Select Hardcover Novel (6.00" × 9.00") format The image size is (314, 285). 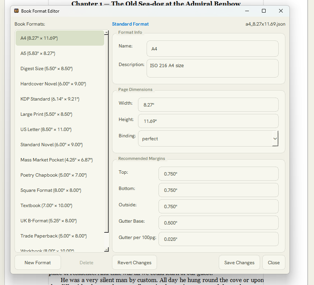(60, 84)
